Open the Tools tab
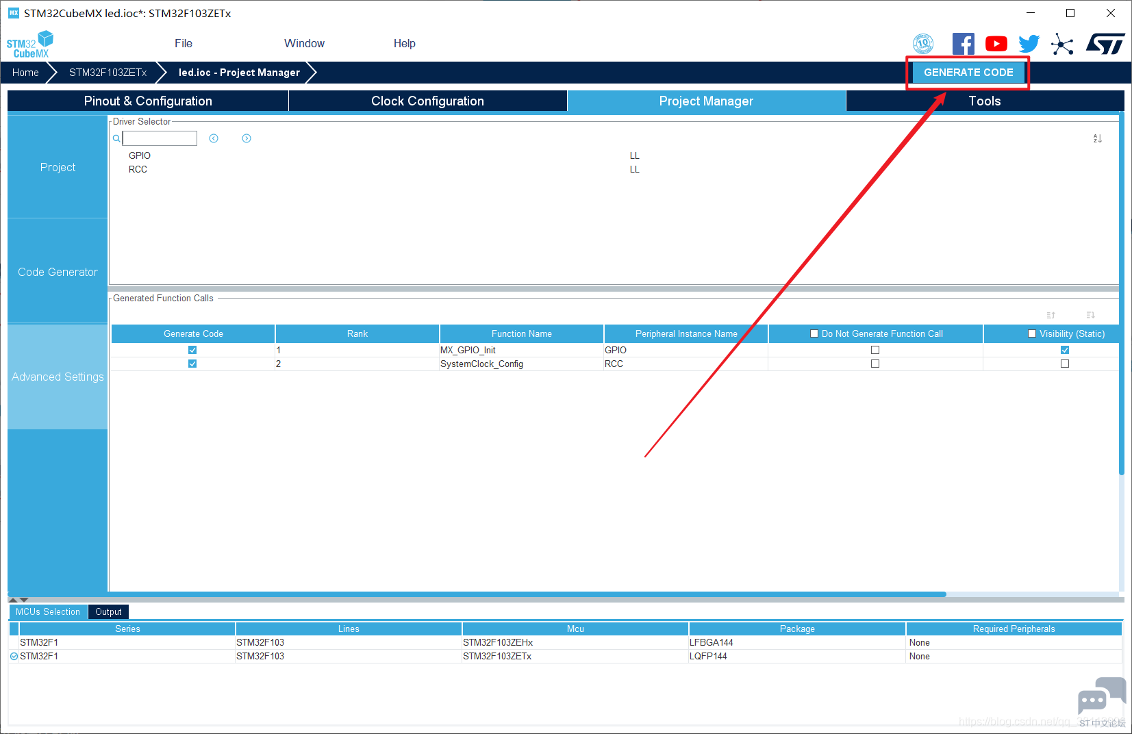 click(985, 101)
